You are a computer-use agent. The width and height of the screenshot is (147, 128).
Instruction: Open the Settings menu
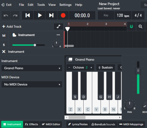click(65, 5)
